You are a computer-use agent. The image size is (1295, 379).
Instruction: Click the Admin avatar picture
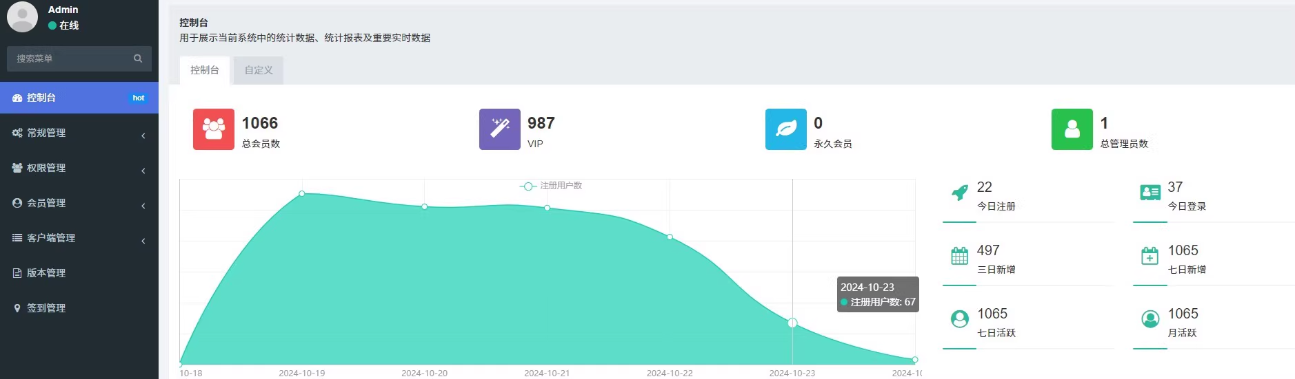pos(22,17)
